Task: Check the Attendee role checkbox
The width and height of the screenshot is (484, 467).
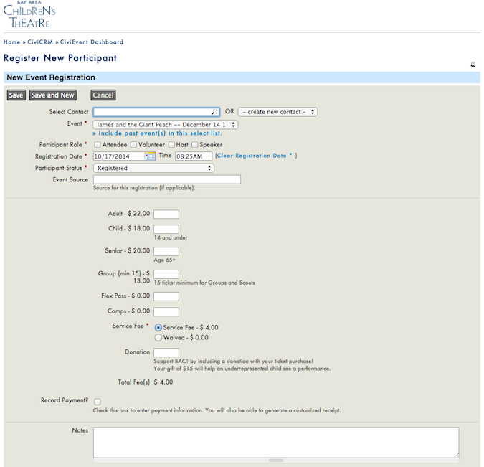Action: [x=97, y=145]
